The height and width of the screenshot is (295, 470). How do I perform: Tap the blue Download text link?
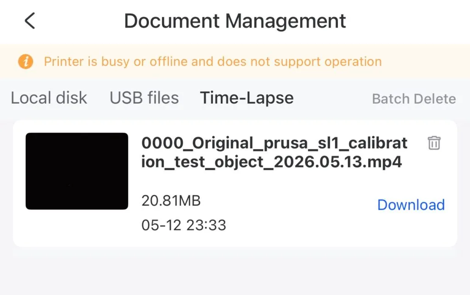tap(411, 205)
